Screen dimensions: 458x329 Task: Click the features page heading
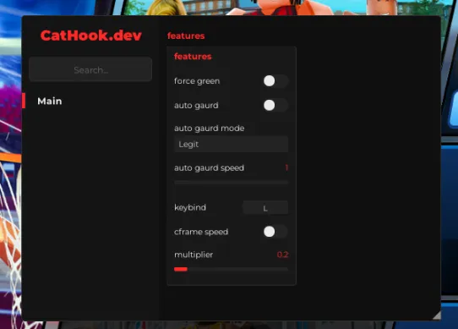(186, 36)
